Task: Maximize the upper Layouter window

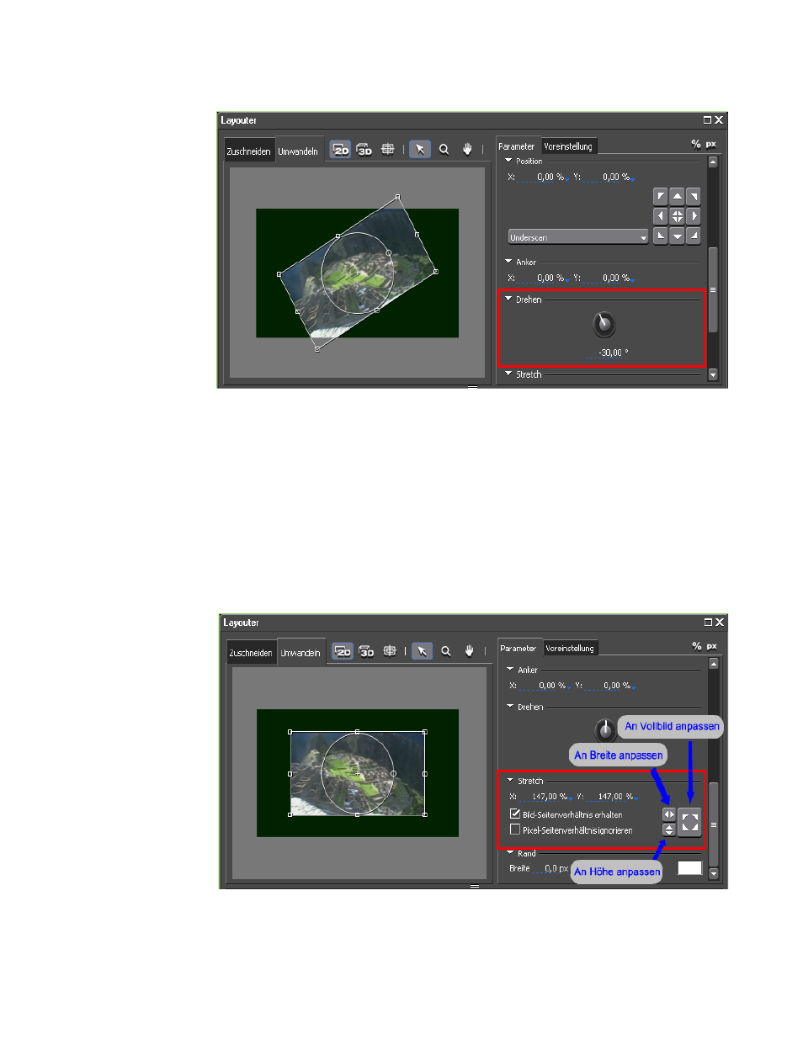Action: tap(708, 120)
